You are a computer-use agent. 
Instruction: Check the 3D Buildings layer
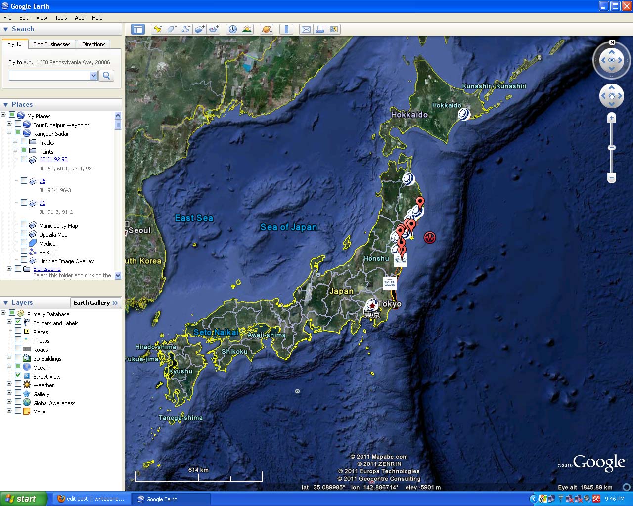(18, 357)
